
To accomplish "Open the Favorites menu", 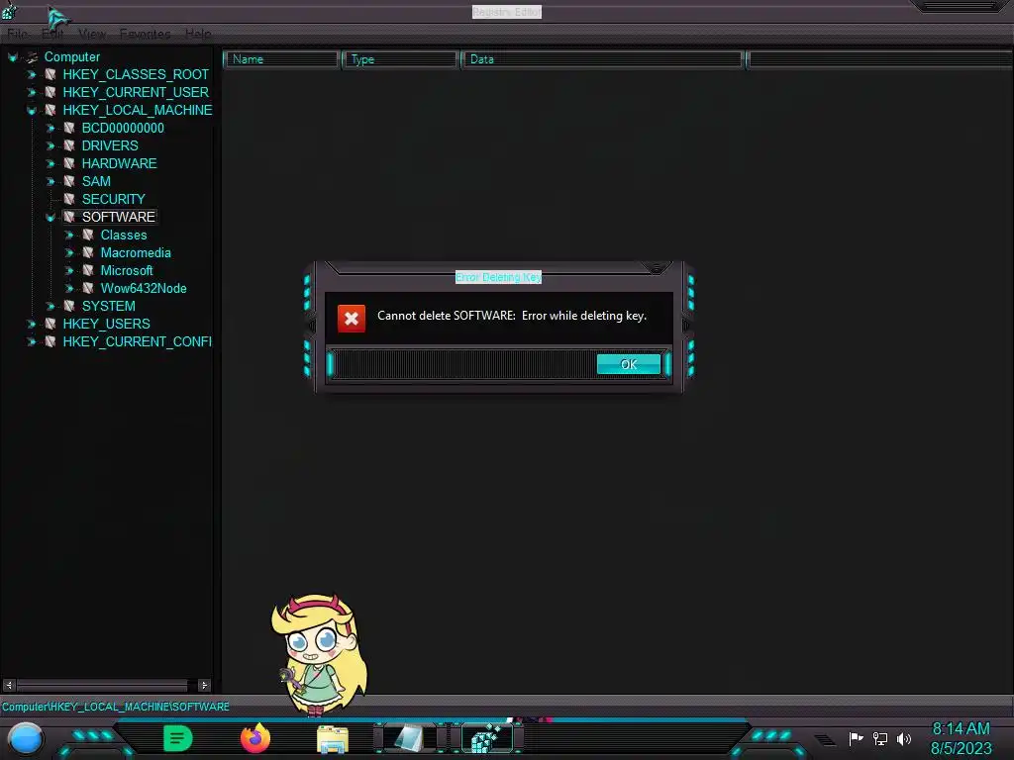I will (x=145, y=34).
